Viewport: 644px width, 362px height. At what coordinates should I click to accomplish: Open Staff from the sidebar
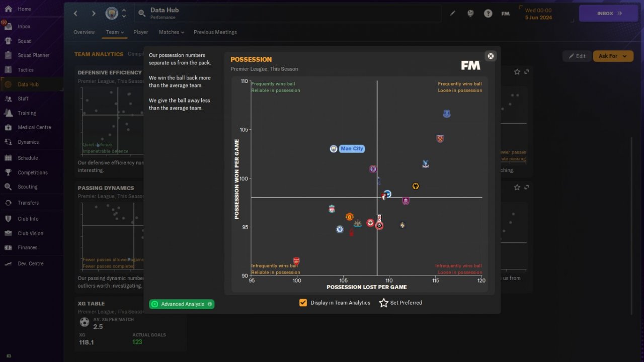pos(23,99)
